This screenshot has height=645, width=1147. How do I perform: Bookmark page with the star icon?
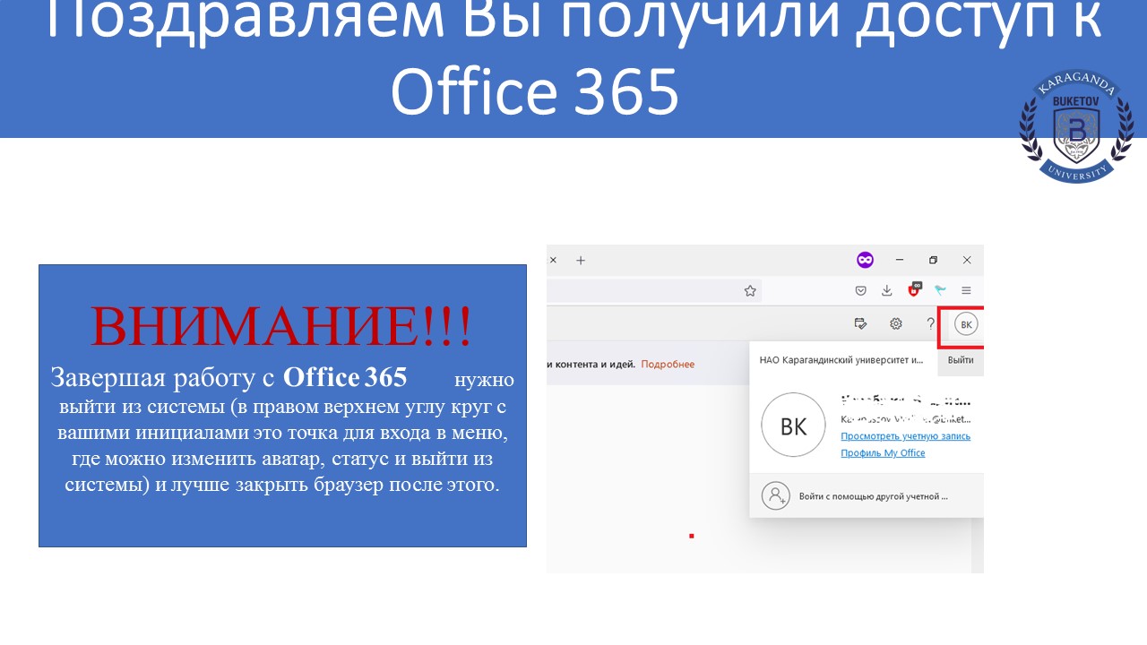point(750,290)
